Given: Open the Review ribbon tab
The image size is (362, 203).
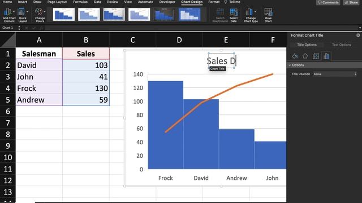Looking at the screenshot, I should click(113, 2).
